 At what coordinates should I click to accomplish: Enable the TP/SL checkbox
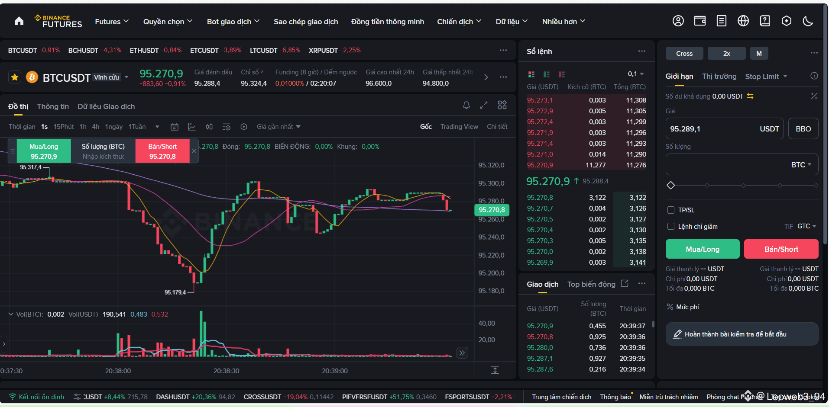point(671,210)
